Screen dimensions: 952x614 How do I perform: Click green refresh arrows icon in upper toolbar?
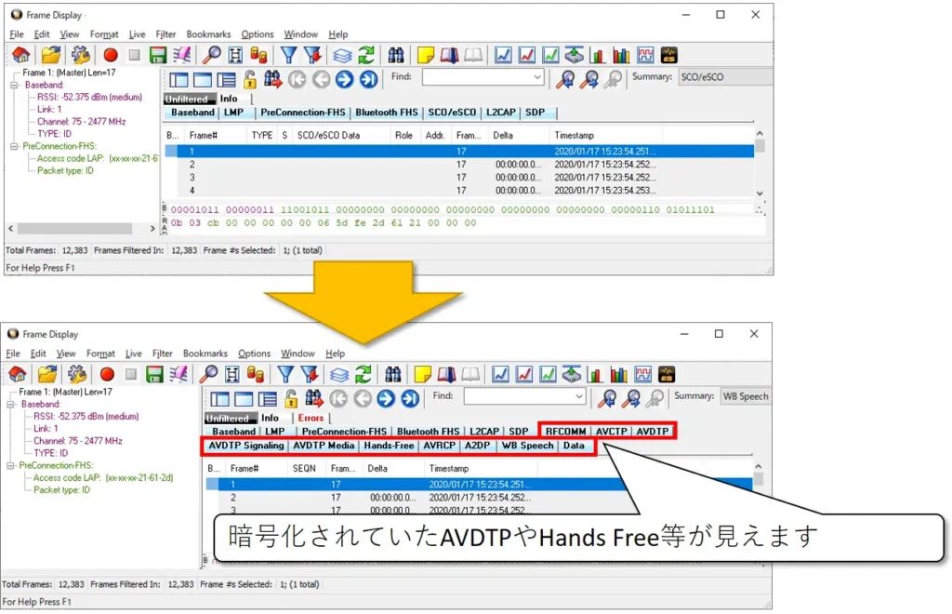pyautogui.click(x=366, y=55)
